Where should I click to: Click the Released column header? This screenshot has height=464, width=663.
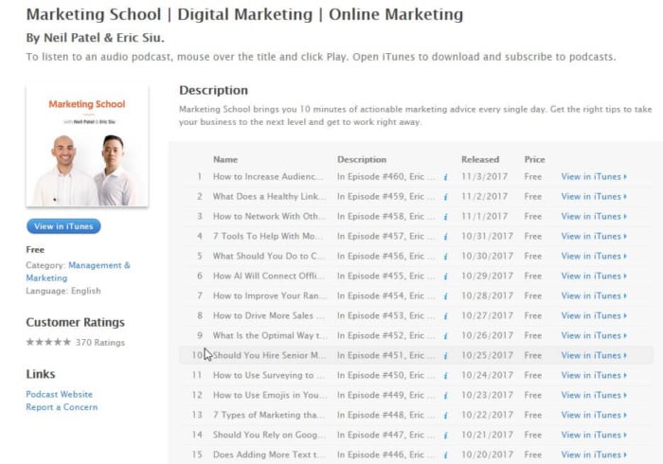pos(480,160)
